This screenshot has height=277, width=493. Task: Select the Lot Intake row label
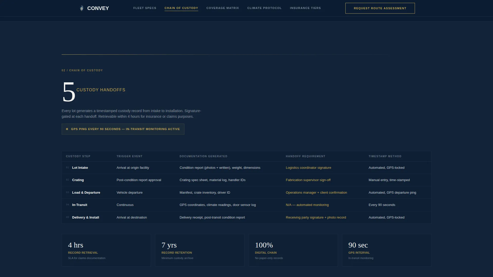point(80,168)
